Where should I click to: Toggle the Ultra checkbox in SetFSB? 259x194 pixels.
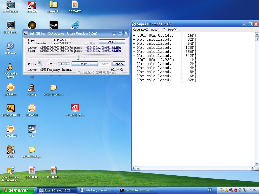[86, 43]
